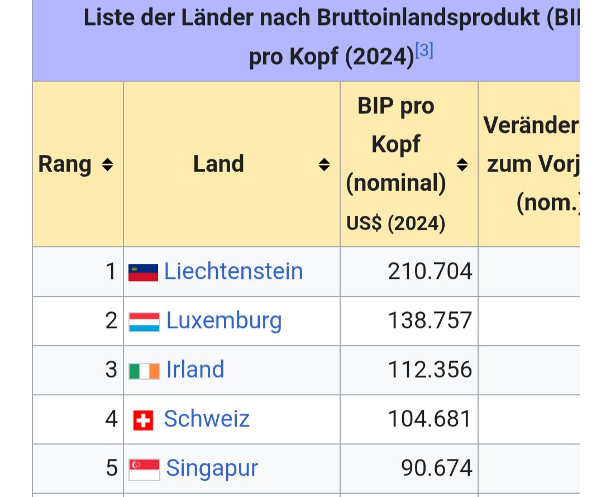Click the Luxemburg flag icon

[x=144, y=322]
